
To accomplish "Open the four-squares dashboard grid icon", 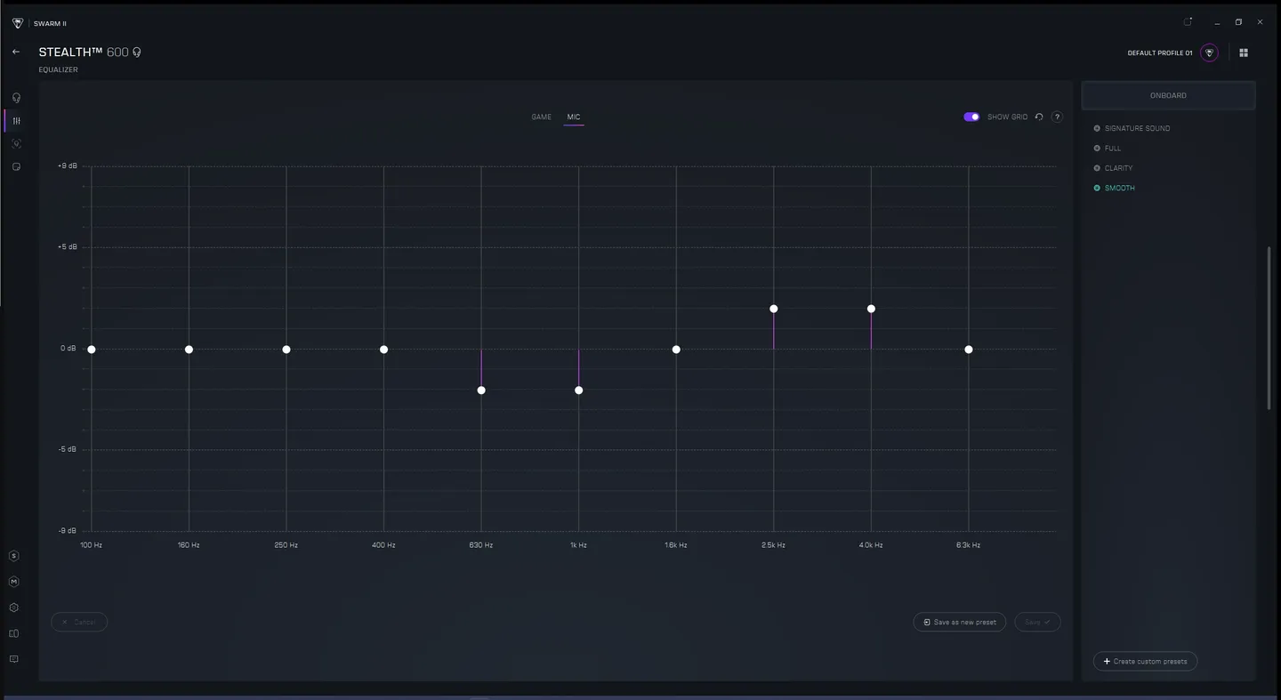I will (1244, 52).
